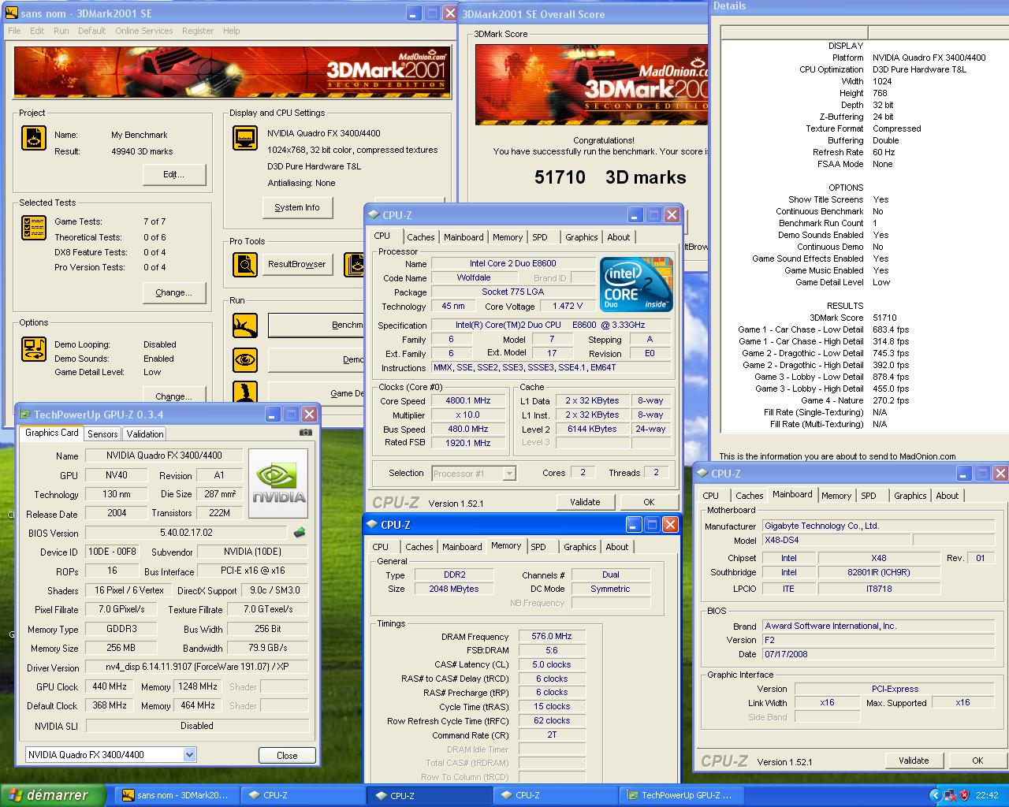This screenshot has width=1009, height=807.
Task: Click the joystick icon beside Game Demo
Action: [x=245, y=392]
